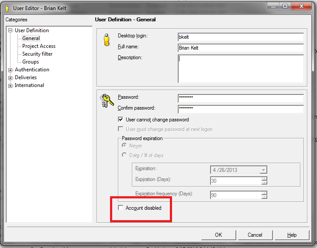The image size is (317, 248).
Task: Expand the International category
Action: (x=10, y=86)
